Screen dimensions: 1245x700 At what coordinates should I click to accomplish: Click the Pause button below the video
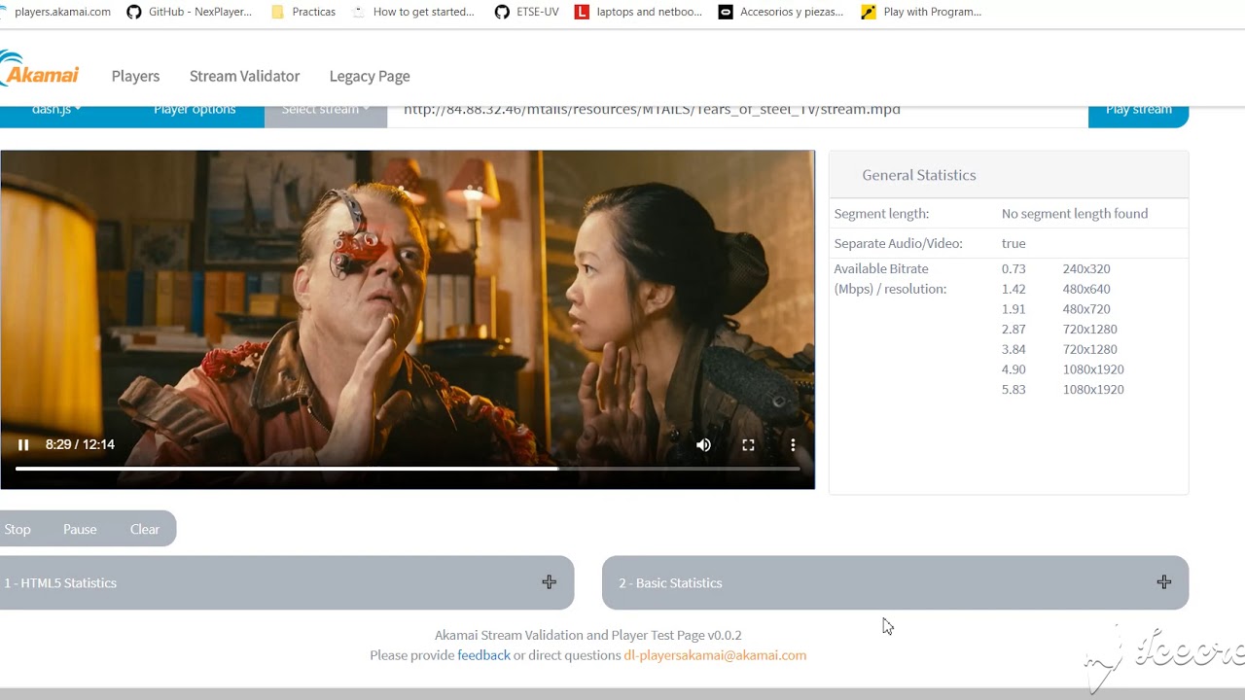tap(80, 529)
